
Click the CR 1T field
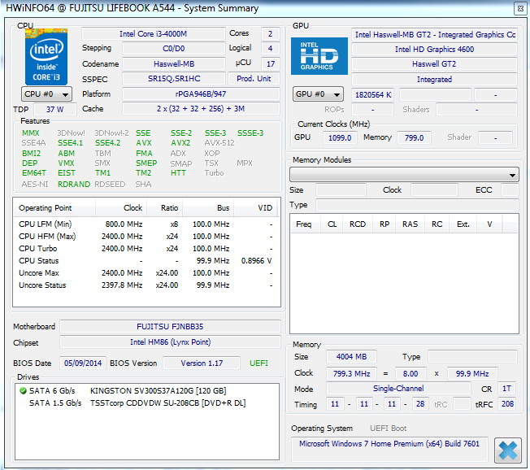tap(506, 389)
